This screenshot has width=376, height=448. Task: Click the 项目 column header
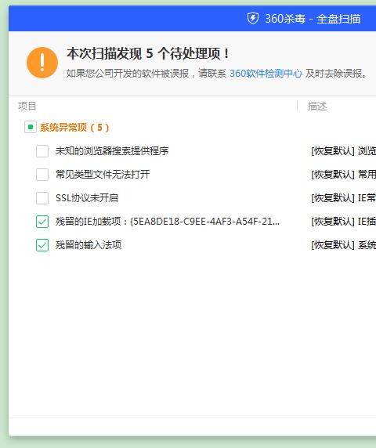[x=27, y=107]
